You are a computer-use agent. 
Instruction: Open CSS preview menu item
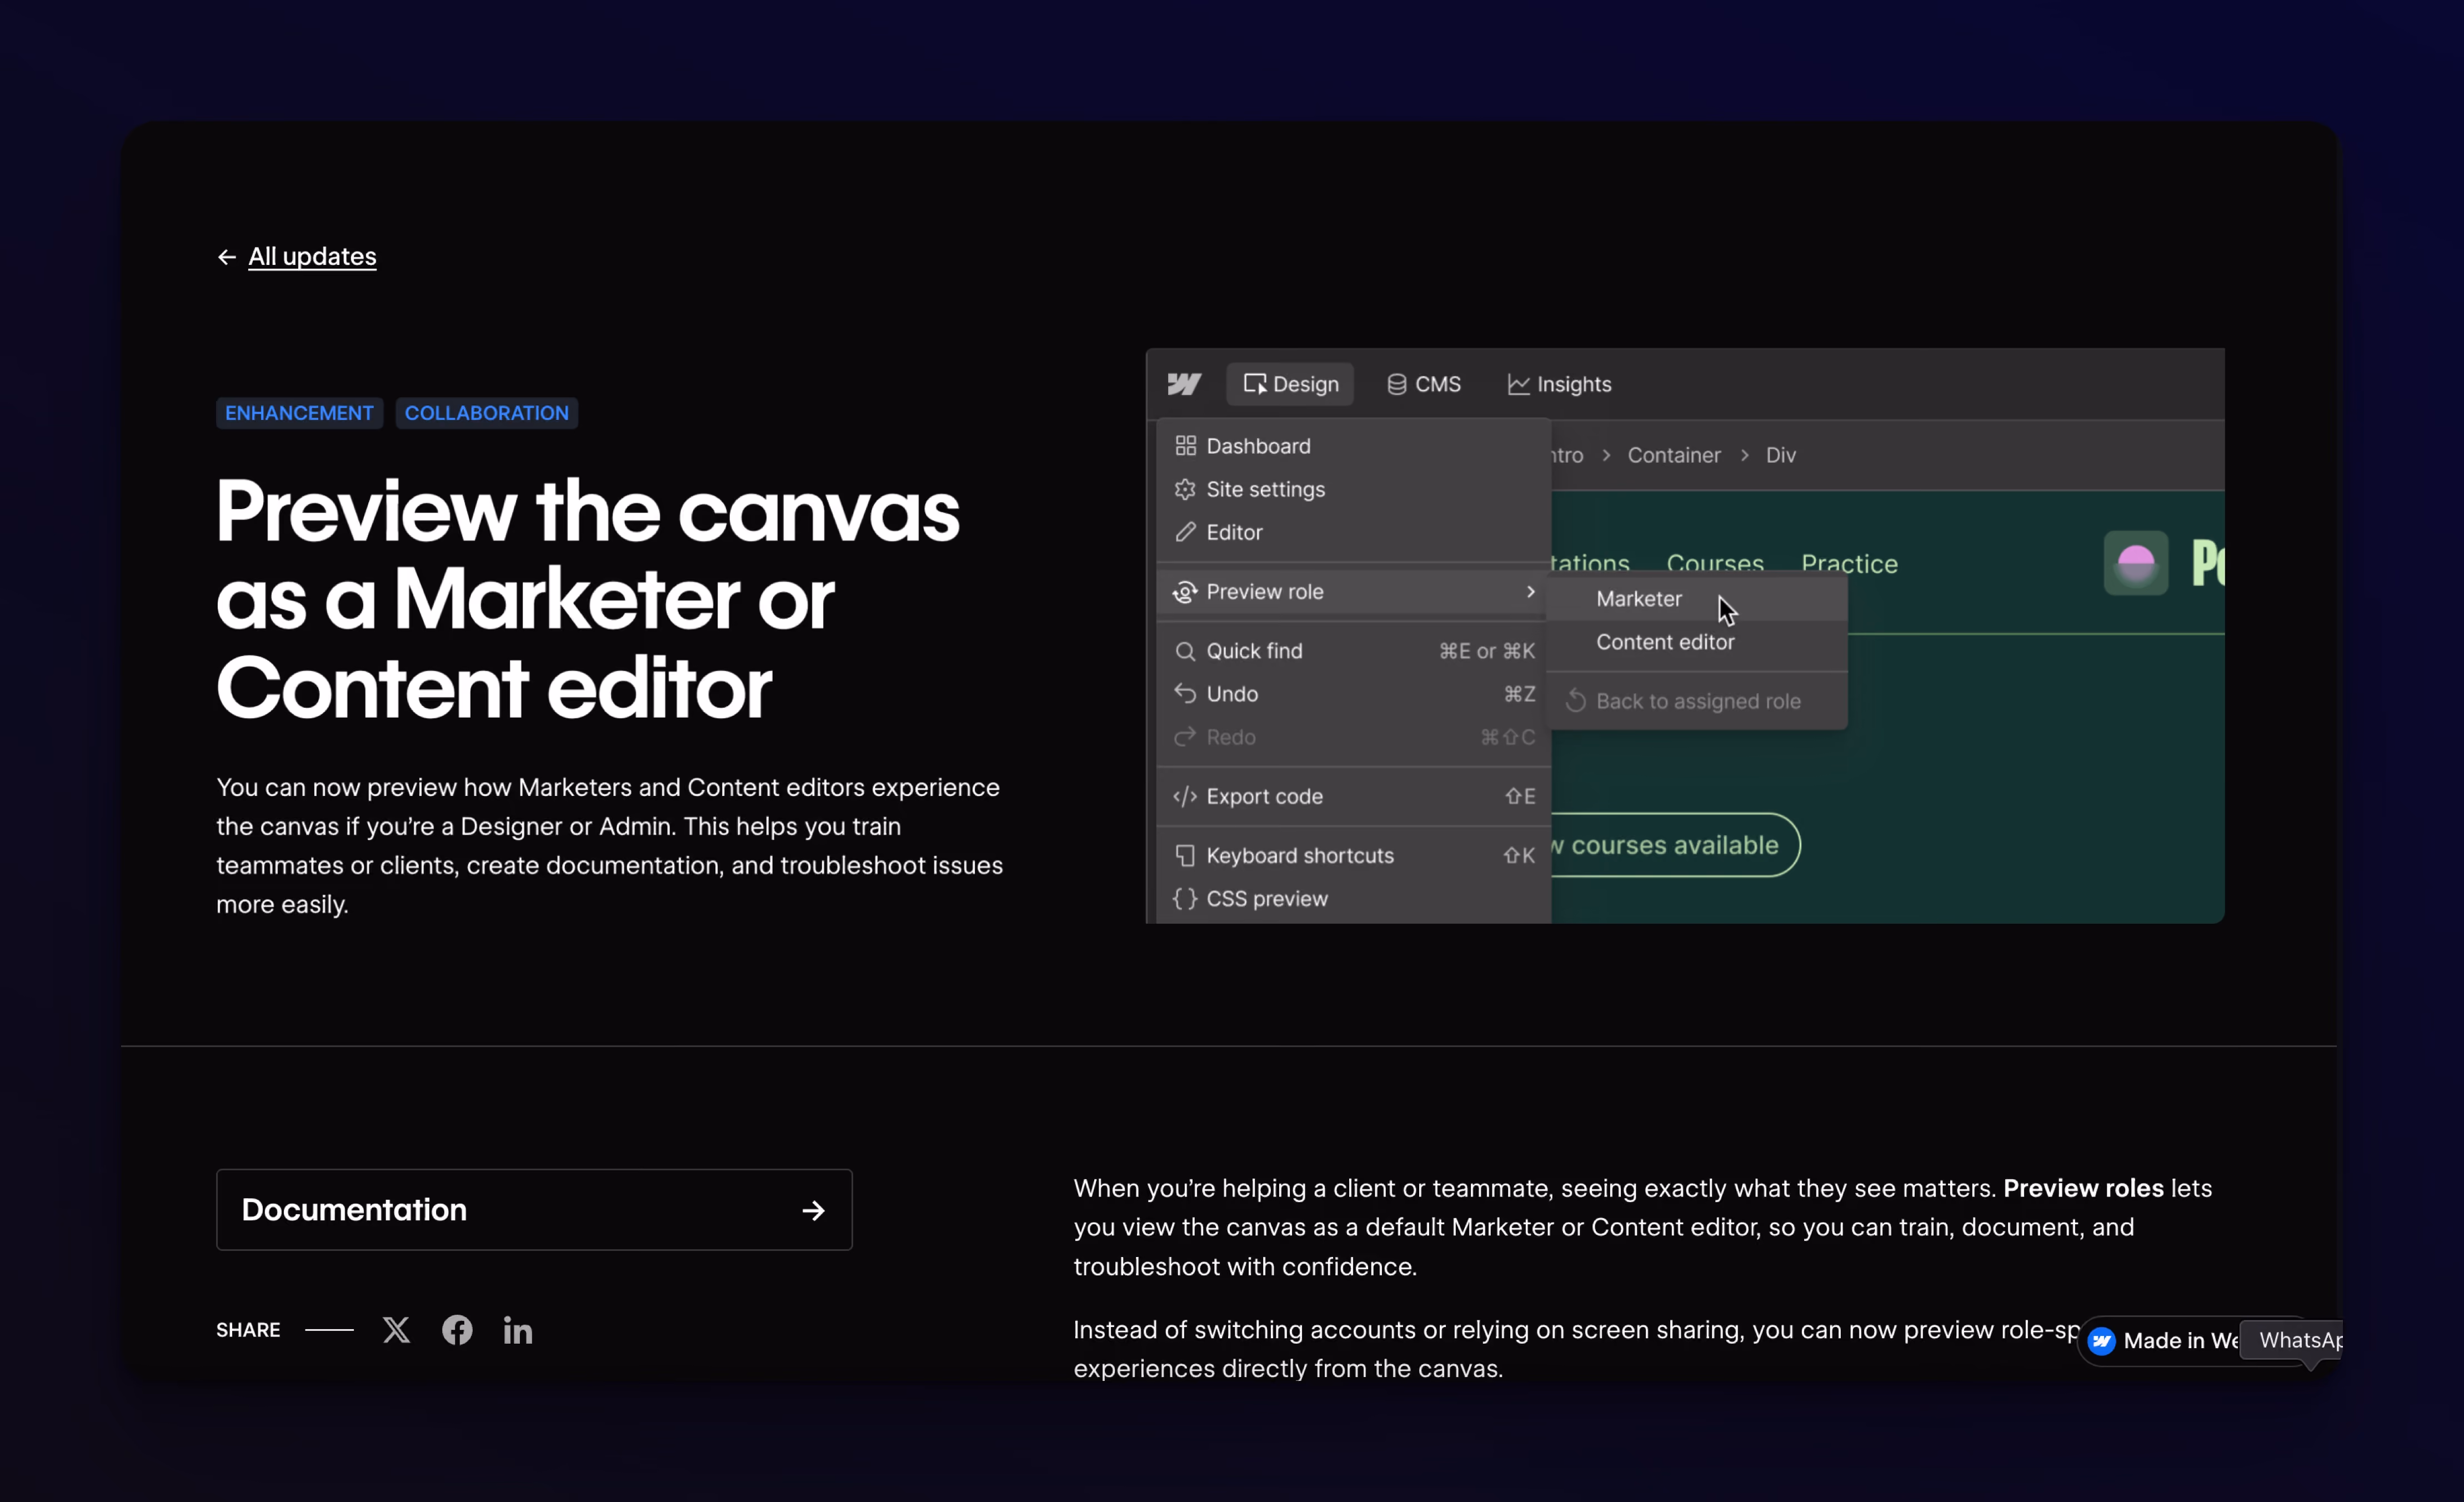pyautogui.click(x=1353, y=898)
